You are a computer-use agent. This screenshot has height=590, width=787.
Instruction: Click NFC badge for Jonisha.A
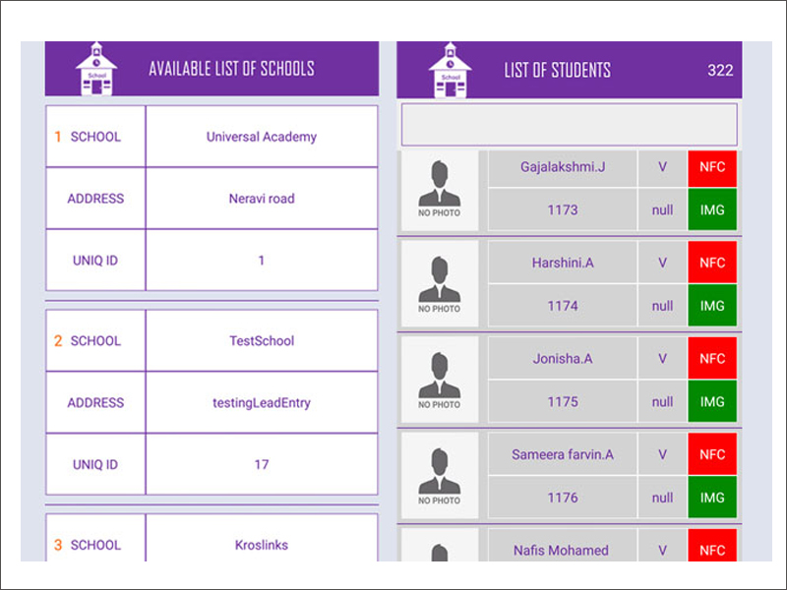click(712, 358)
